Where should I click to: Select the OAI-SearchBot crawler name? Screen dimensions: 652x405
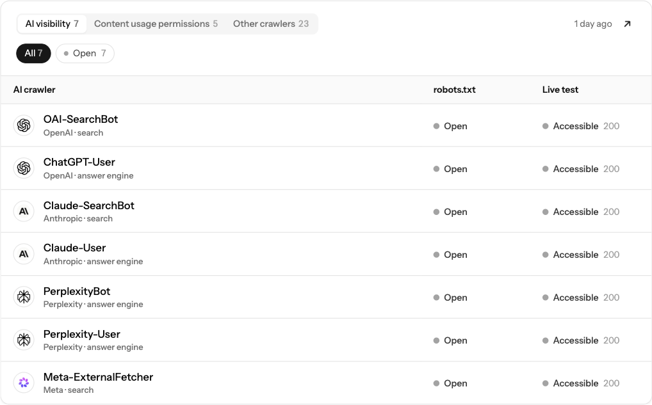[x=81, y=119]
